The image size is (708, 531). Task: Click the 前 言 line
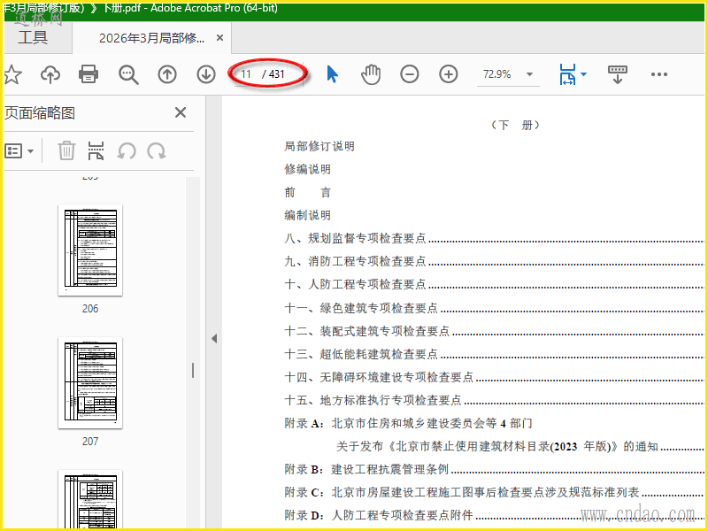307,192
